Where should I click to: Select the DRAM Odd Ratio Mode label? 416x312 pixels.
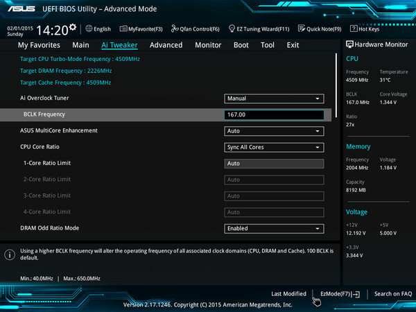tap(50, 228)
